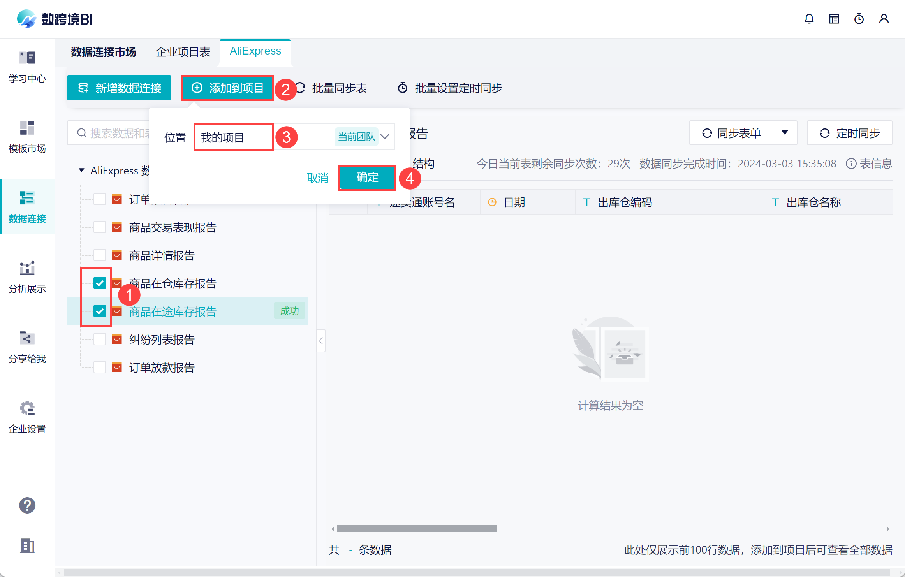
Task: Uncheck the 商品在仓库存报告 checkbox
Action: pyautogui.click(x=100, y=283)
